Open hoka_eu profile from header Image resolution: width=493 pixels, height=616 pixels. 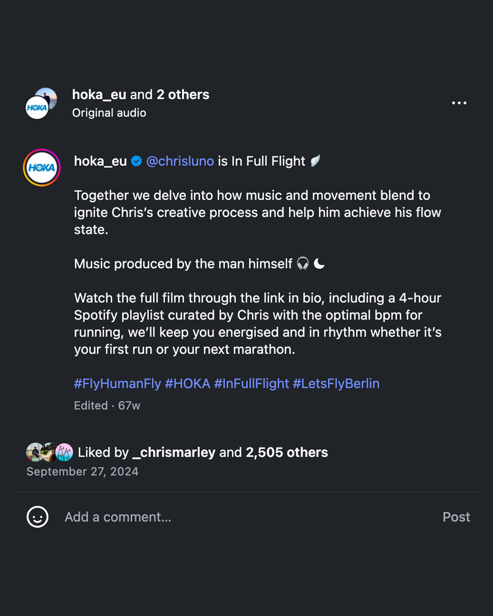pos(99,94)
